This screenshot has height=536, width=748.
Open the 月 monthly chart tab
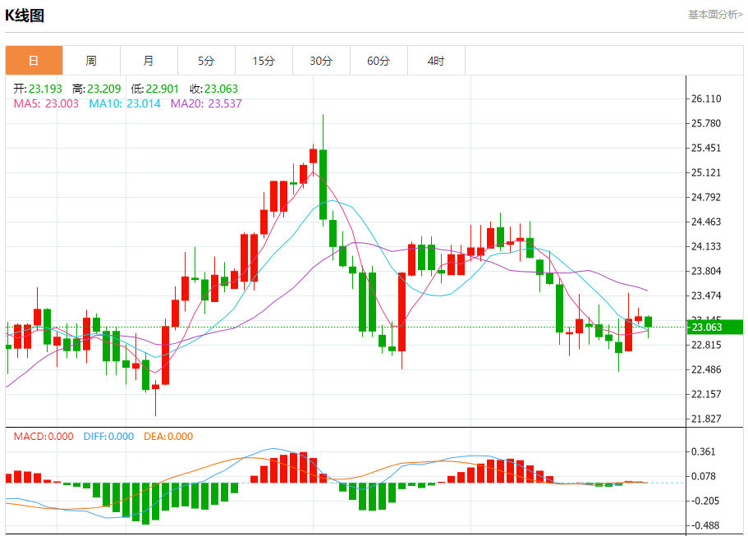click(149, 61)
